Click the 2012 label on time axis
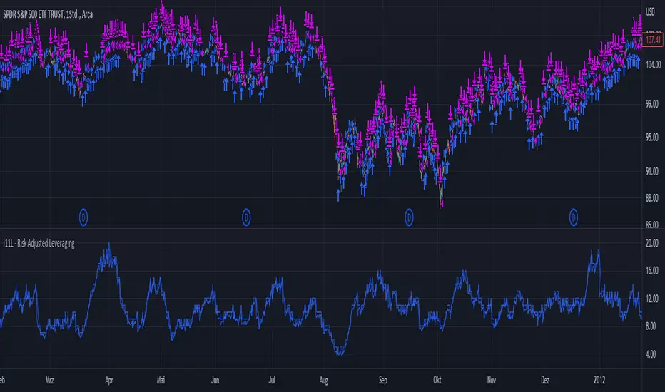 pyautogui.click(x=599, y=380)
